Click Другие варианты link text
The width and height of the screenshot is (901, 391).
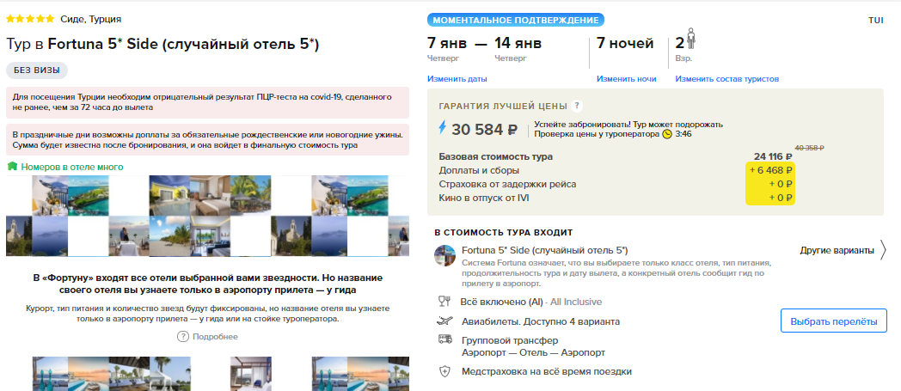point(837,251)
